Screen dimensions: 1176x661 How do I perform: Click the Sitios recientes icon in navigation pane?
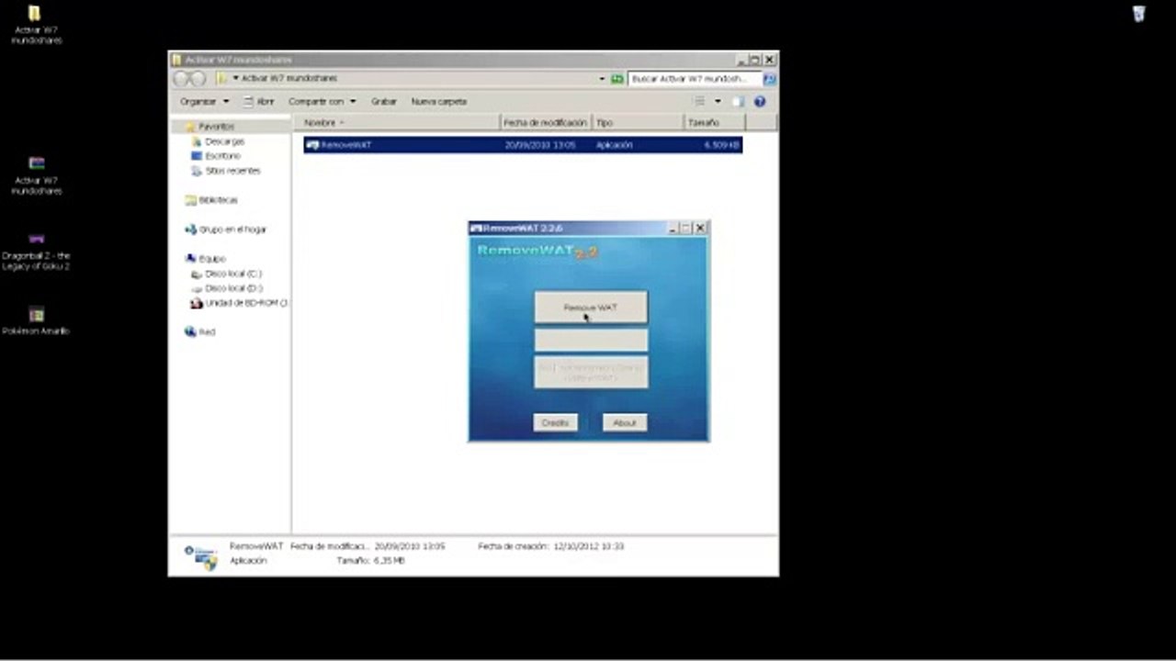pos(197,171)
